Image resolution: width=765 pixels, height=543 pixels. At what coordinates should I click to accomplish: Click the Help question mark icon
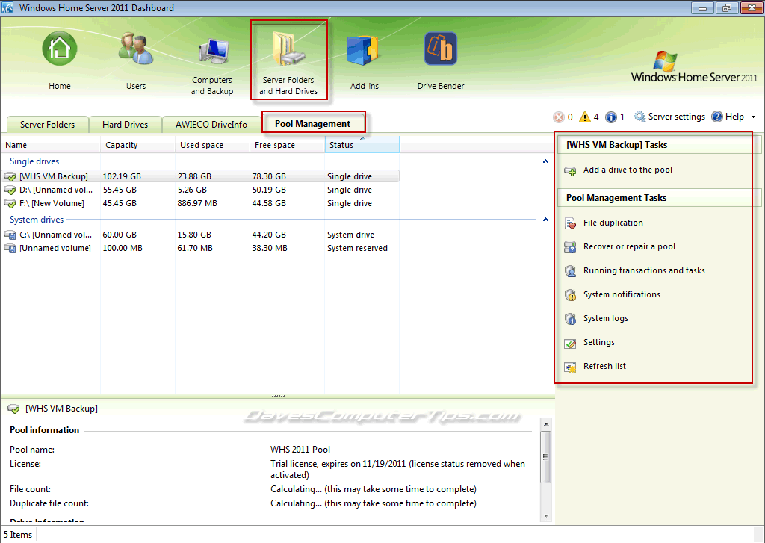click(x=716, y=117)
